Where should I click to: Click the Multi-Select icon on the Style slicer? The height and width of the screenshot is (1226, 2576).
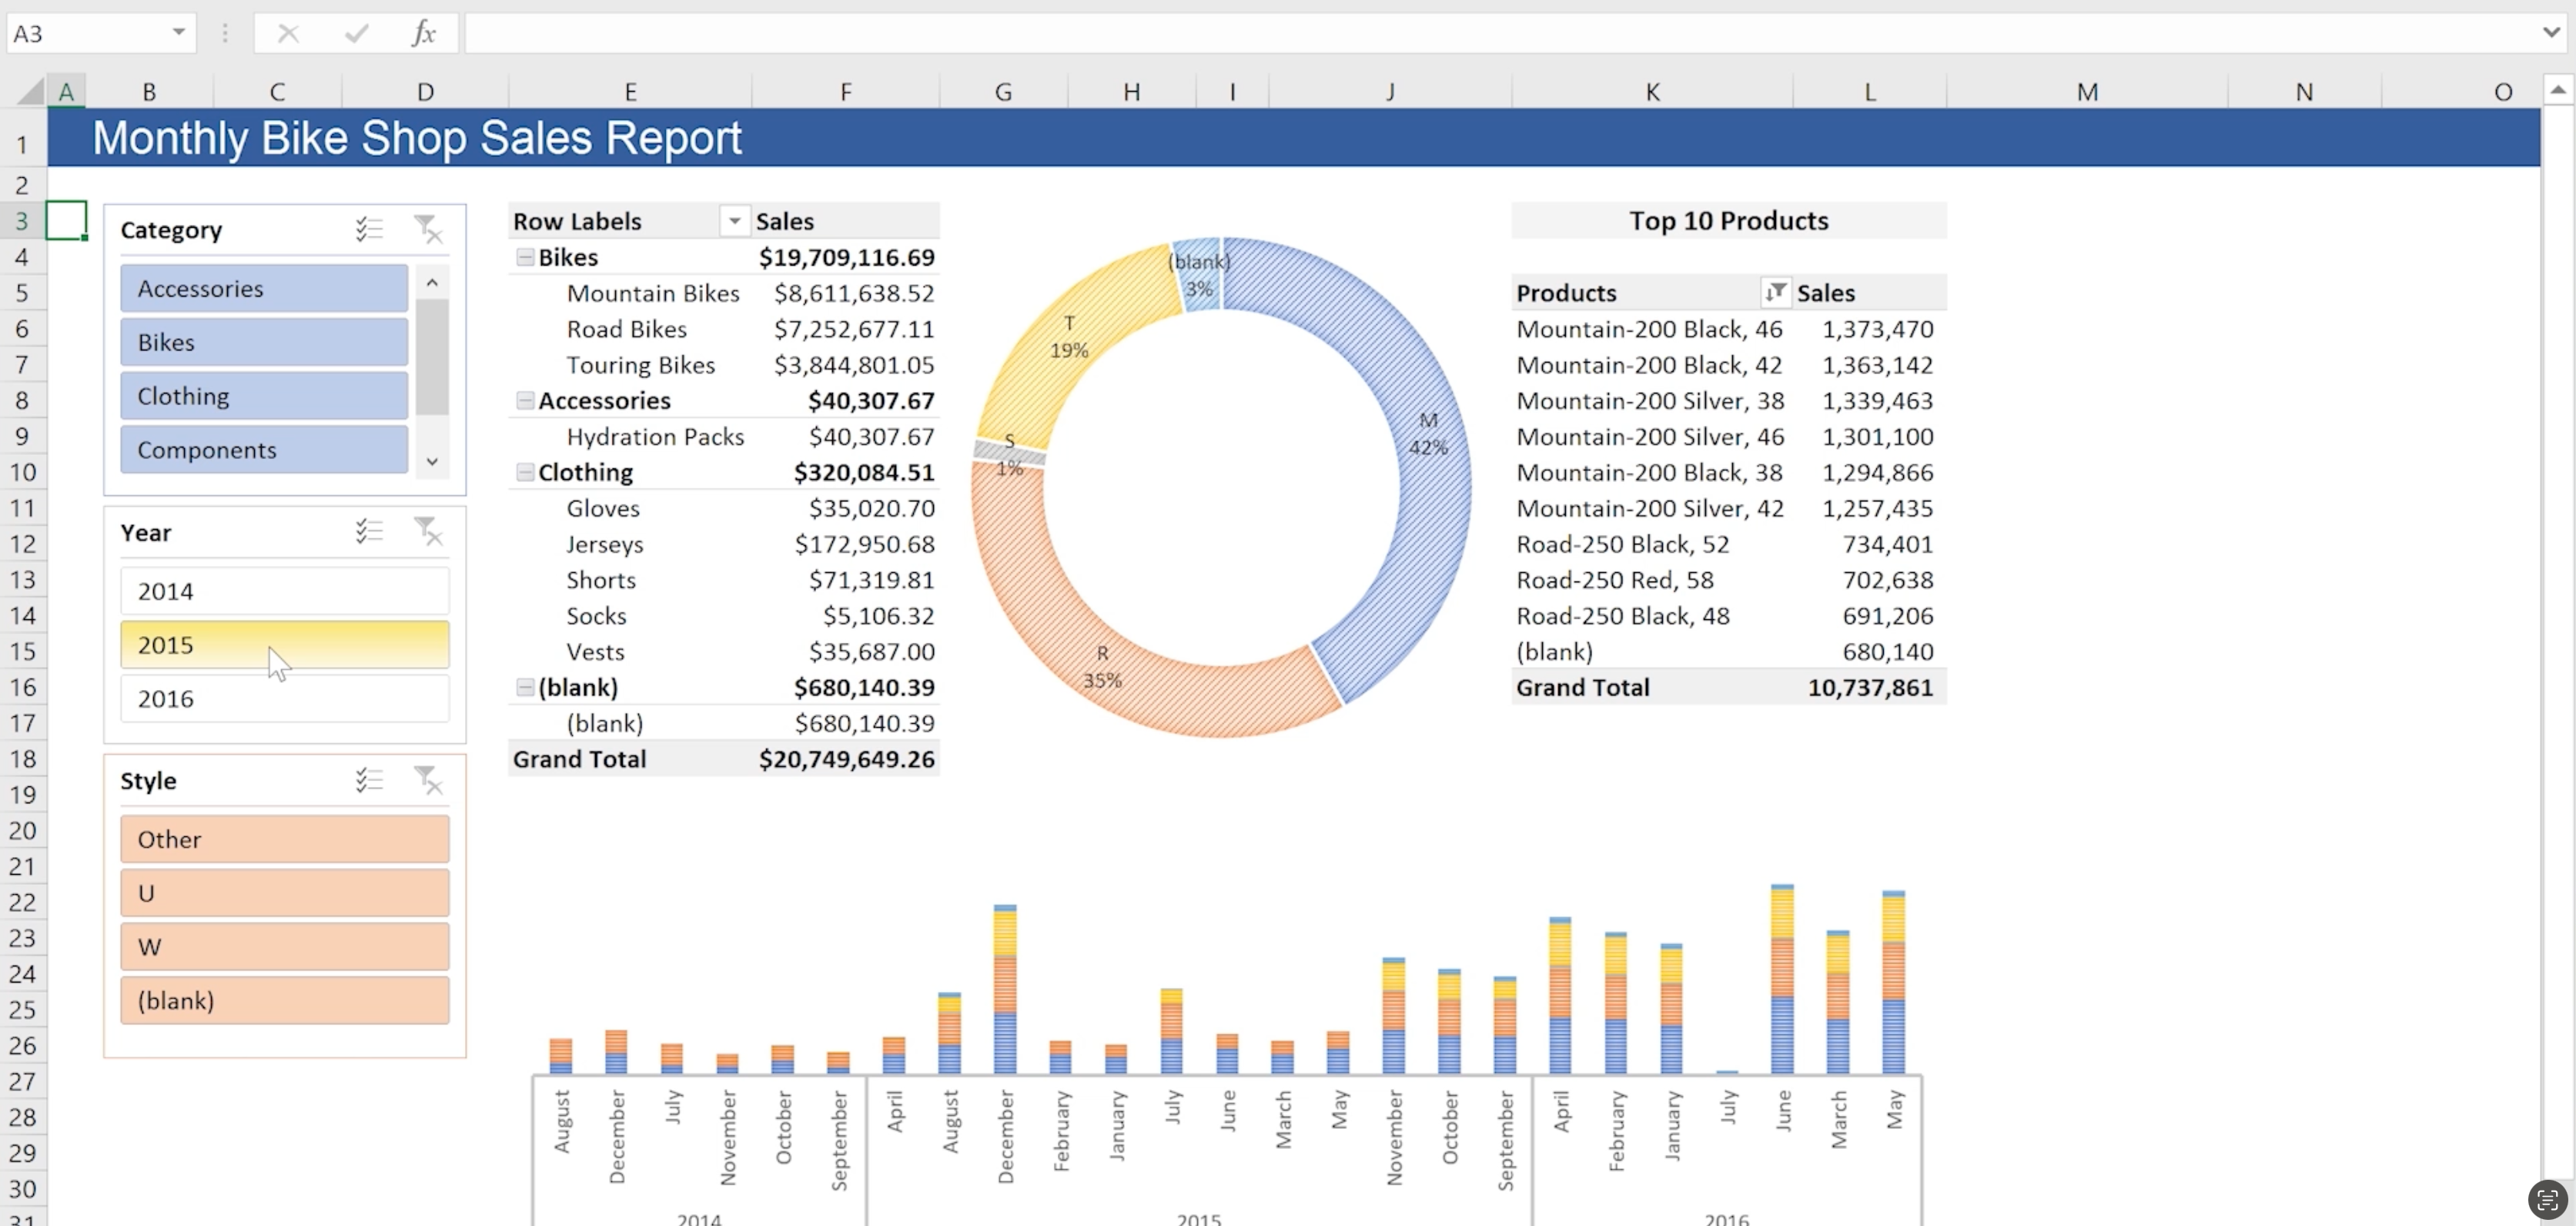pos(369,780)
